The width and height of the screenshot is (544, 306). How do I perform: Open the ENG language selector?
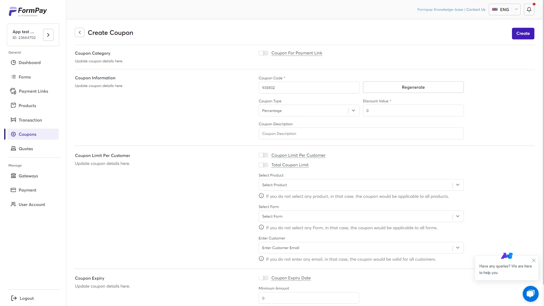pos(504,10)
